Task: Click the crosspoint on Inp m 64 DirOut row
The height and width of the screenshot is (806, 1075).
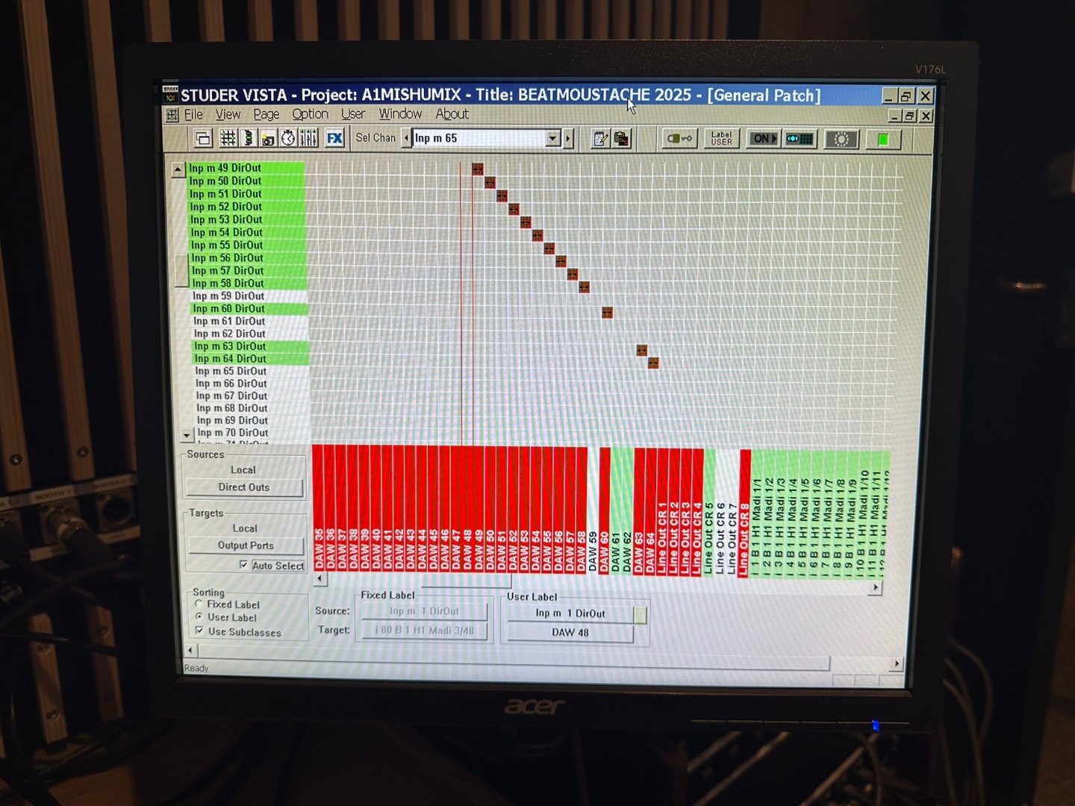Action: pos(653,363)
